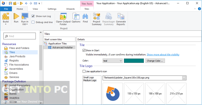Open the Registry page
202x105 pixels.
point(14,60)
